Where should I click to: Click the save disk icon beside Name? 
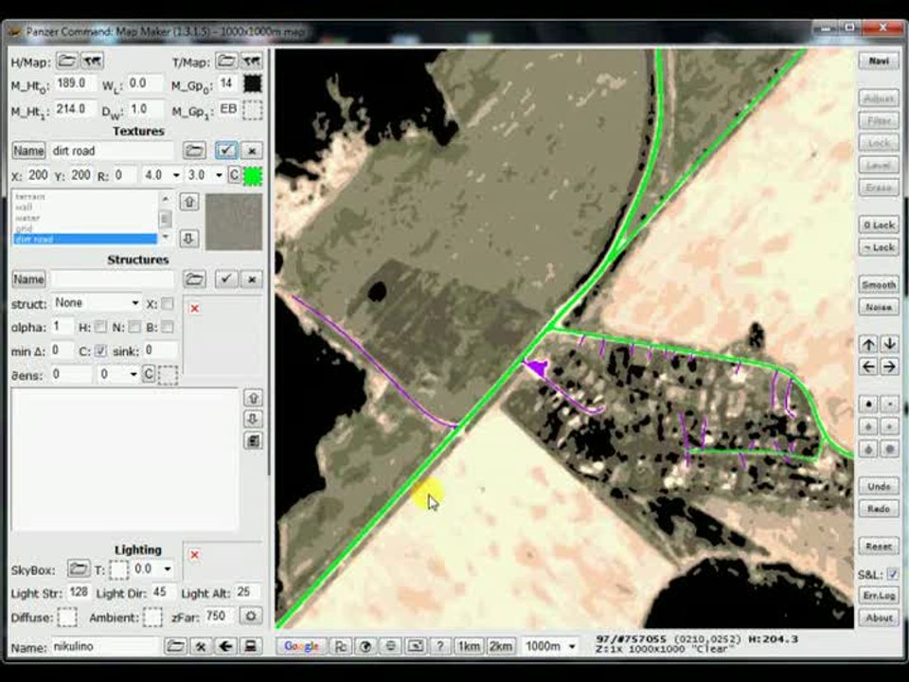pyautogui.click(x=250, y=646)
